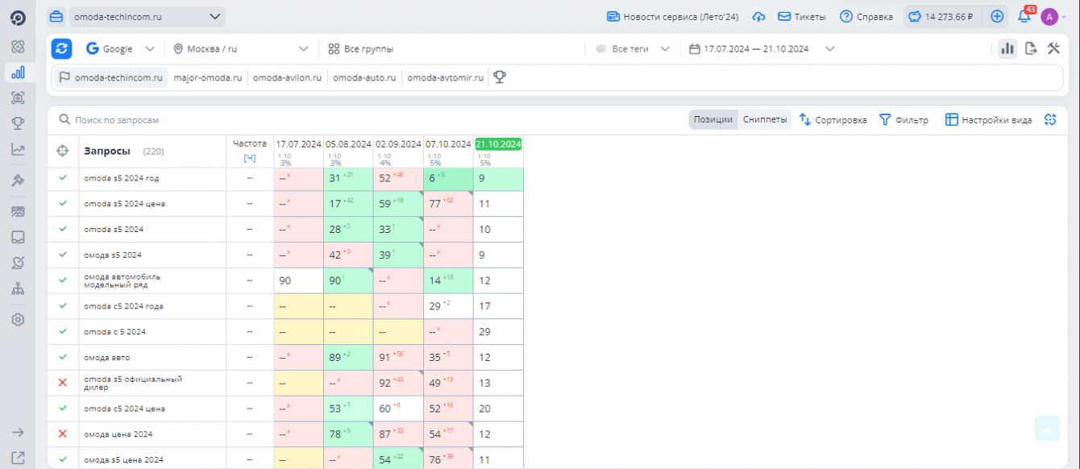This screenshot has height=469, width=1080.
Task: Toggle the Все теги switch
Action: 601,49
